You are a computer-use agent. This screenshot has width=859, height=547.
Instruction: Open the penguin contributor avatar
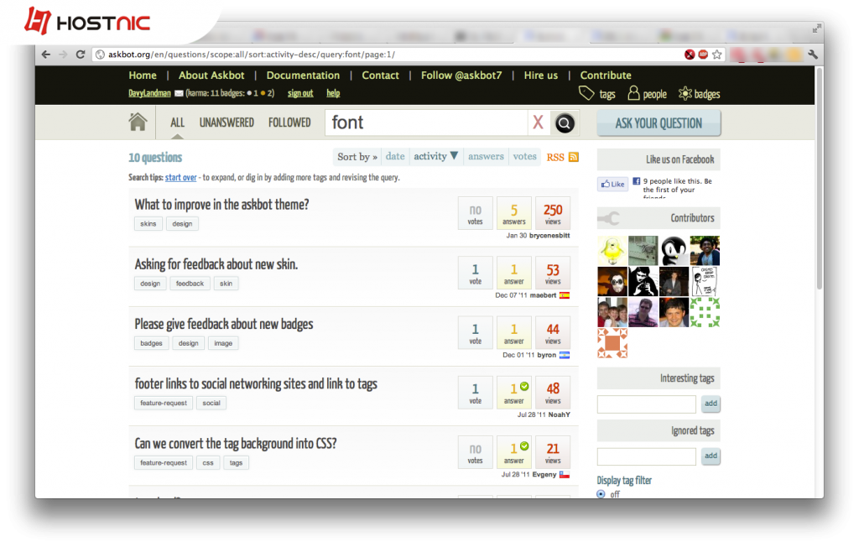(x=674, y=251)
